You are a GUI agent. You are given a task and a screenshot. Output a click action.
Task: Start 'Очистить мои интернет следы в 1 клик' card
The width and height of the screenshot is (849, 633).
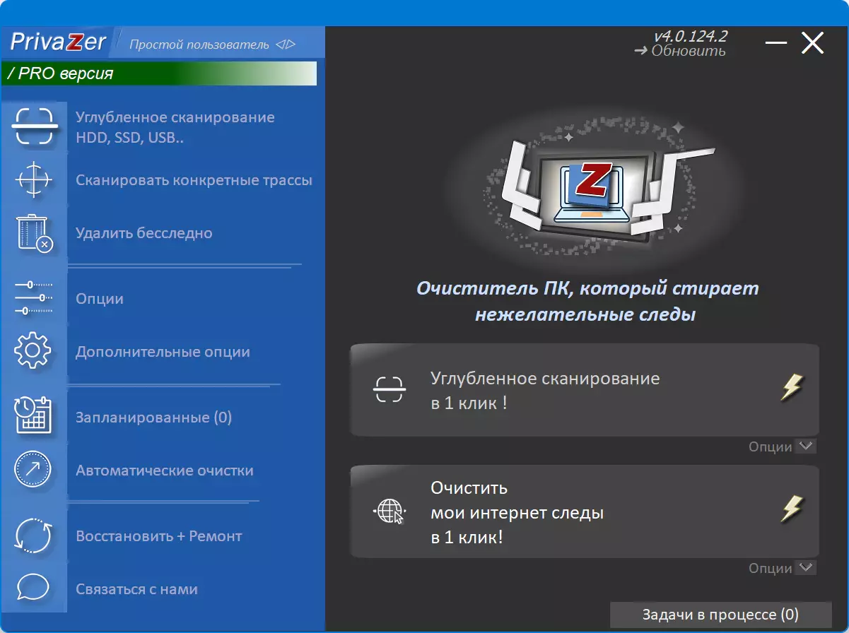click(x=585, y=511)
